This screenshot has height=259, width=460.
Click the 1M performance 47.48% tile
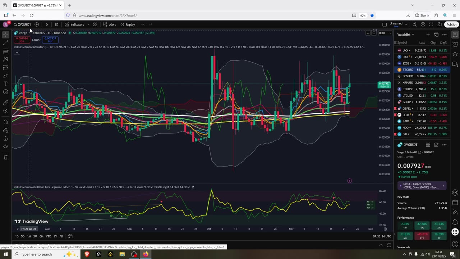pyautogui.click(x=422, y=225)
